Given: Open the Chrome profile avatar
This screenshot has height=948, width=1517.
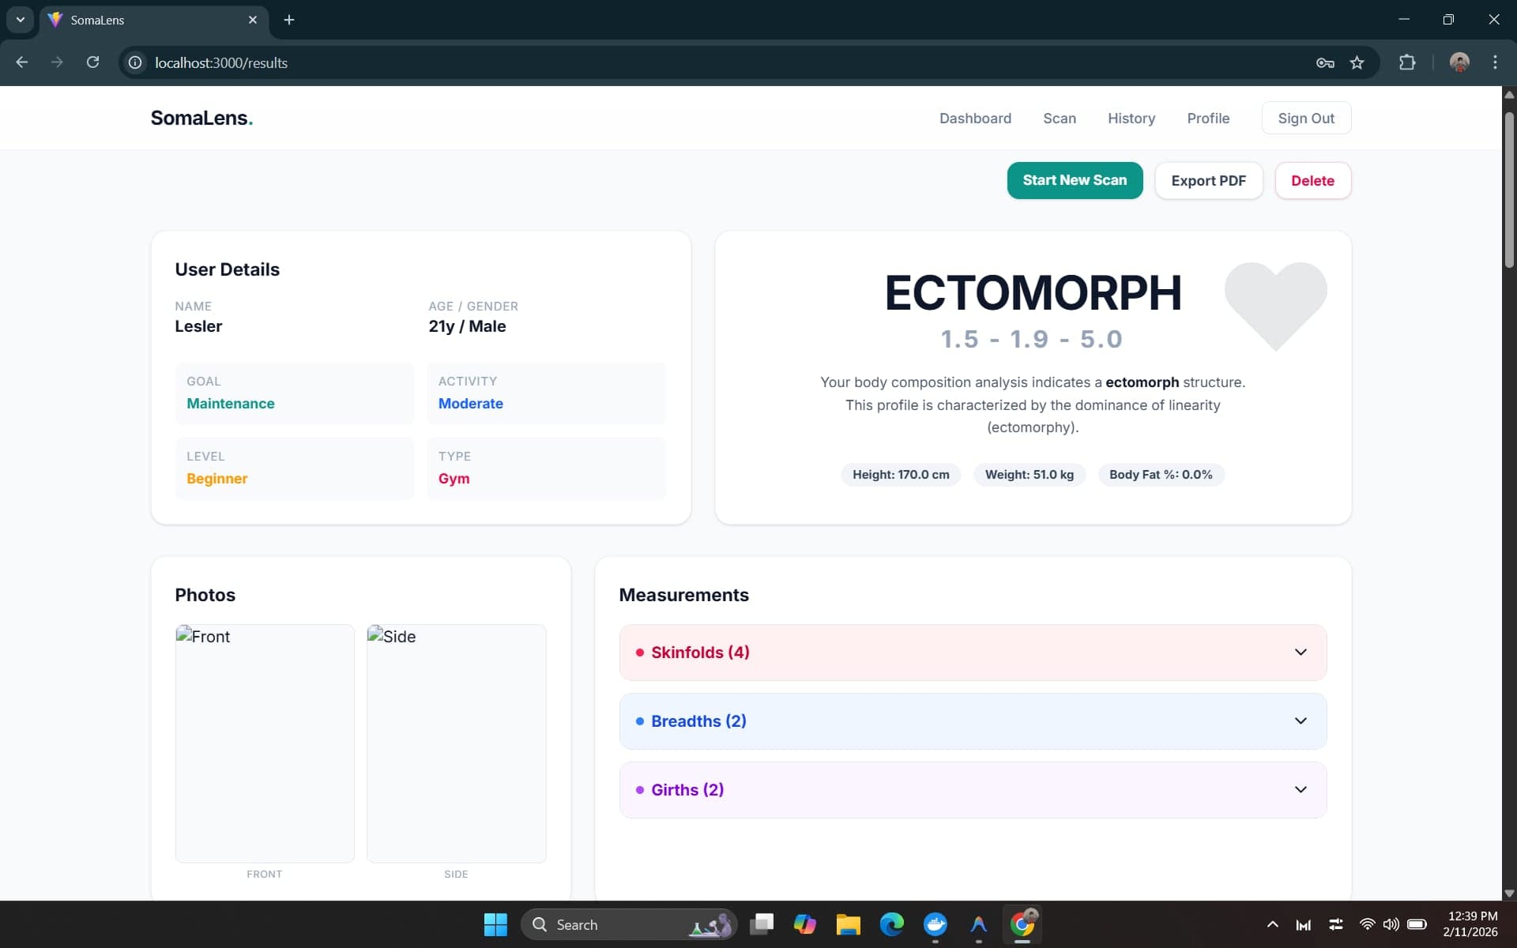Looking at the screenshot, I should pos(1459,62).
